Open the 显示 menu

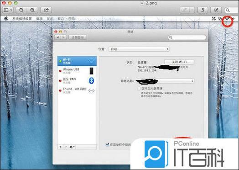50,19
